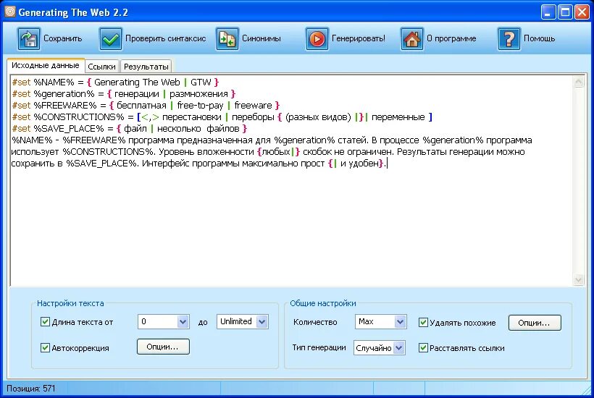The height and width of the screenshot is (398, 594).
Task: Click the Позиция: 571 status bar entry
Action: (31, 389)
